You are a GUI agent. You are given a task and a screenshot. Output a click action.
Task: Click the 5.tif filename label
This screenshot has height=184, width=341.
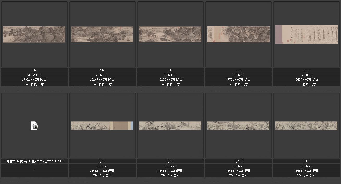(170, 70)
